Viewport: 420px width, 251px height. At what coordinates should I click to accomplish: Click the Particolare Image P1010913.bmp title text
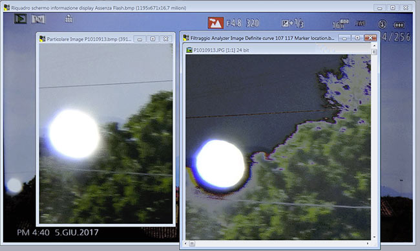pyautogui.click(x=89, y=39)
